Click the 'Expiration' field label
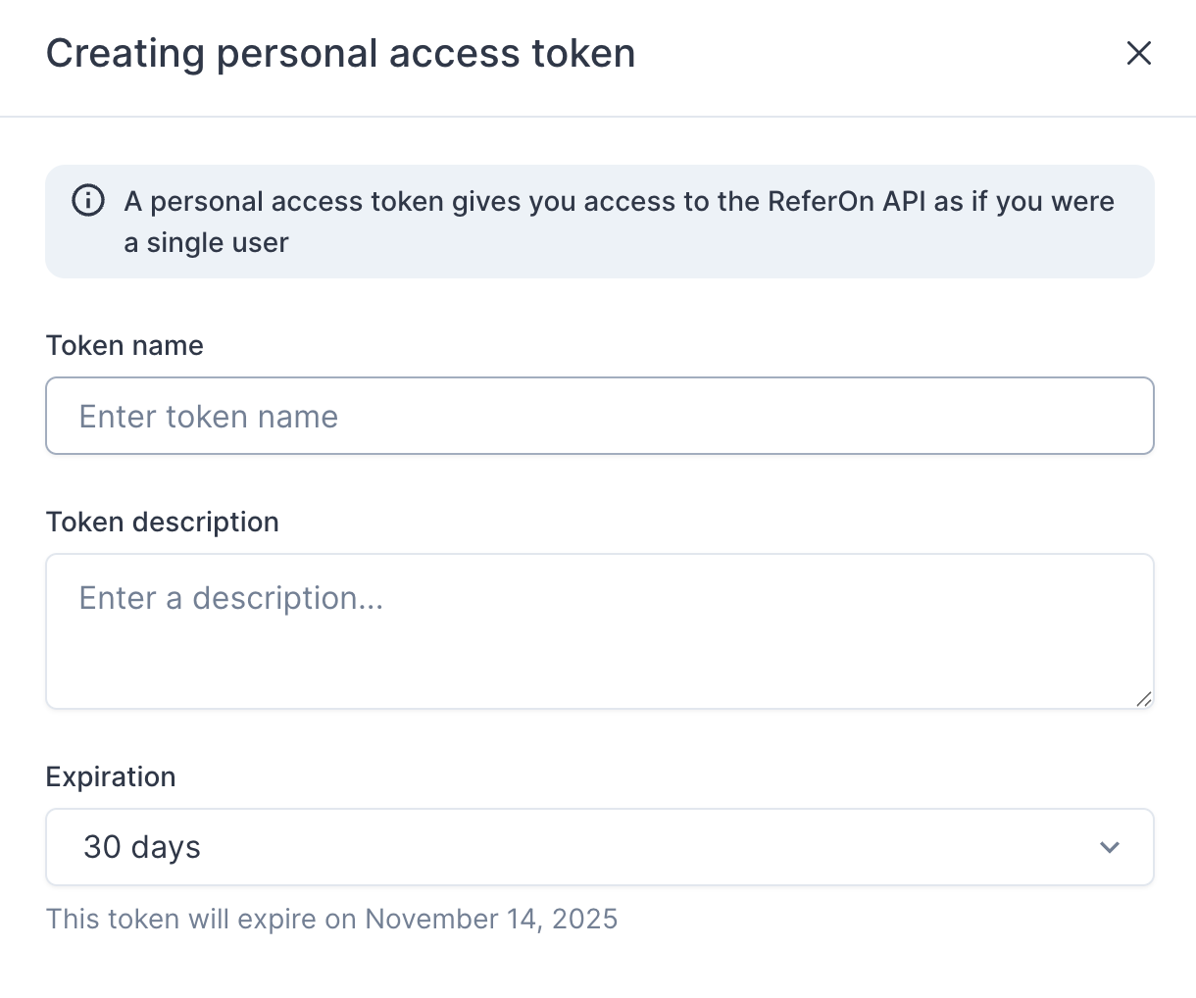This screenshot has height=998, width=1196. tap(111, 776)
